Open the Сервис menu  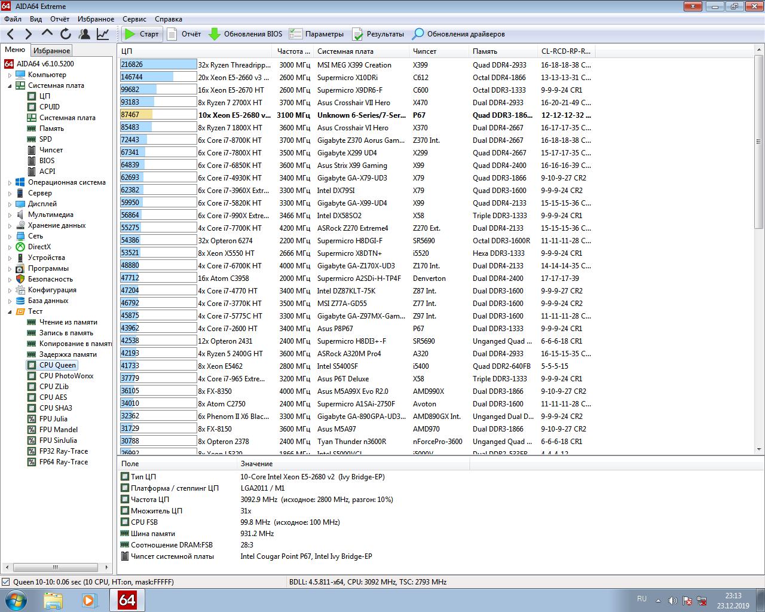[134, 19]
